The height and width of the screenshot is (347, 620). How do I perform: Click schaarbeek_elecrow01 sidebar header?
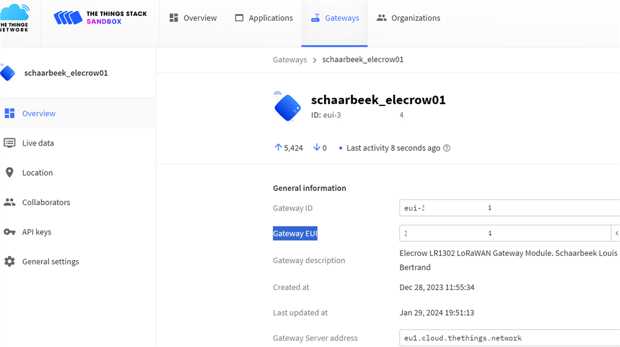coord(65,73)
